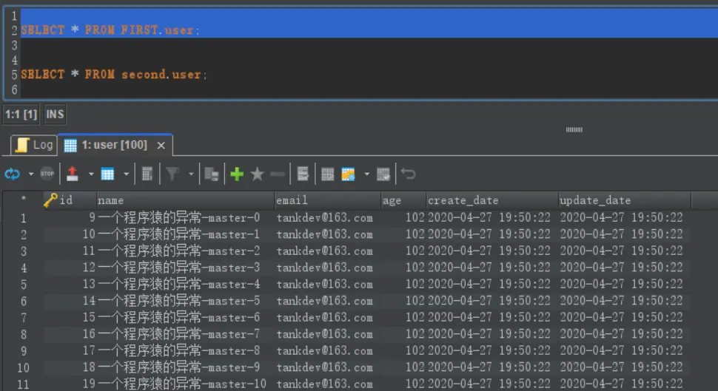Click update_date cell in row 1
Image resolution: width=718 pixels, height=391 pixels.
pyautogui.click(x=625, y=218)
